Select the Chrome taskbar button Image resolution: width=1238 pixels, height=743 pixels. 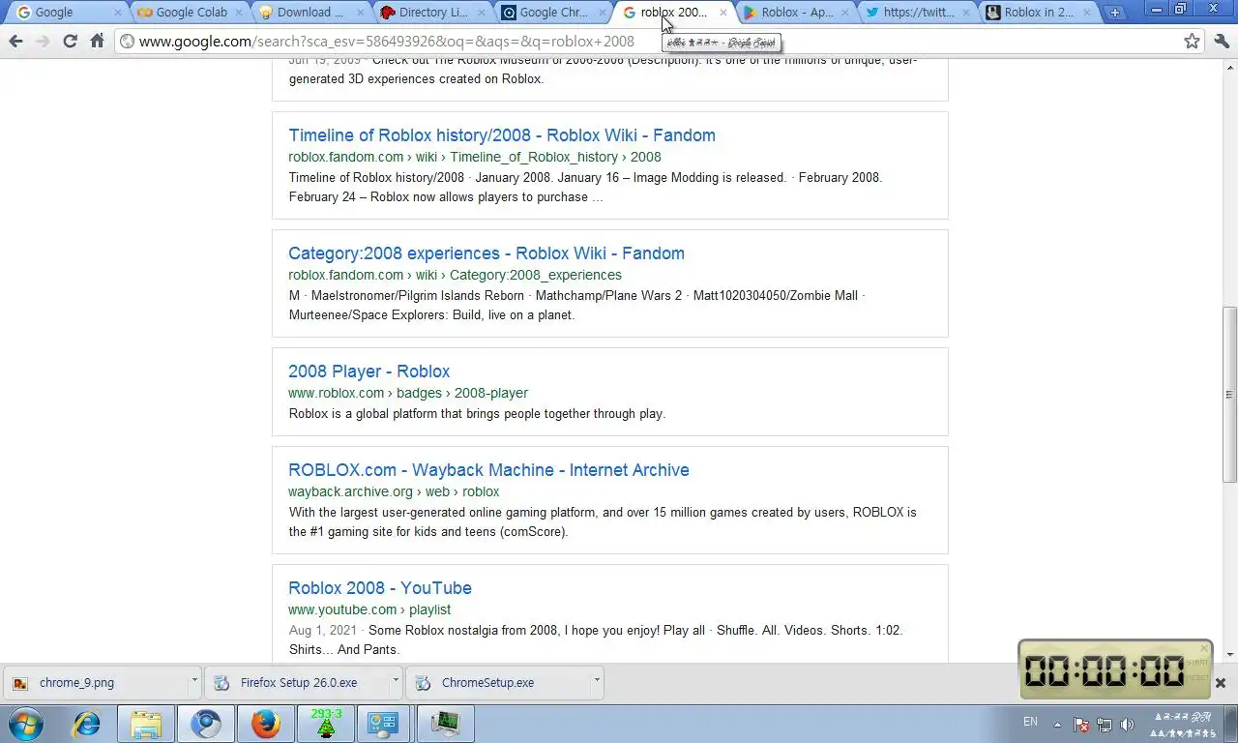(206, 724)
